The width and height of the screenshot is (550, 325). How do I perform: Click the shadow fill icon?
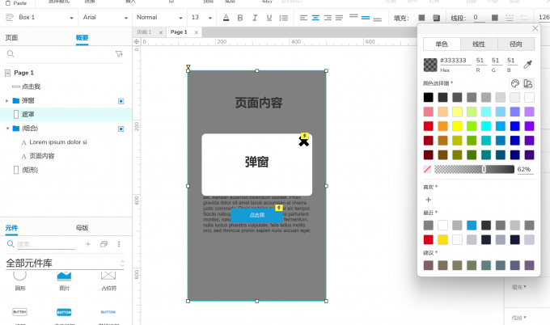click(436, 18)
